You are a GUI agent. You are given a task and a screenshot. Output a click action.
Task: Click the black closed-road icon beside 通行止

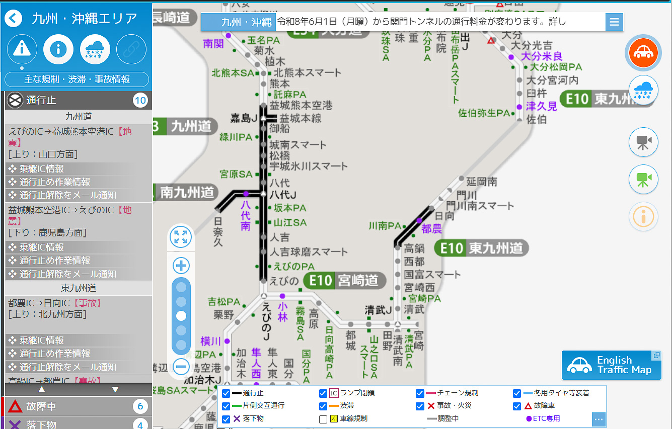click(15, 100)
